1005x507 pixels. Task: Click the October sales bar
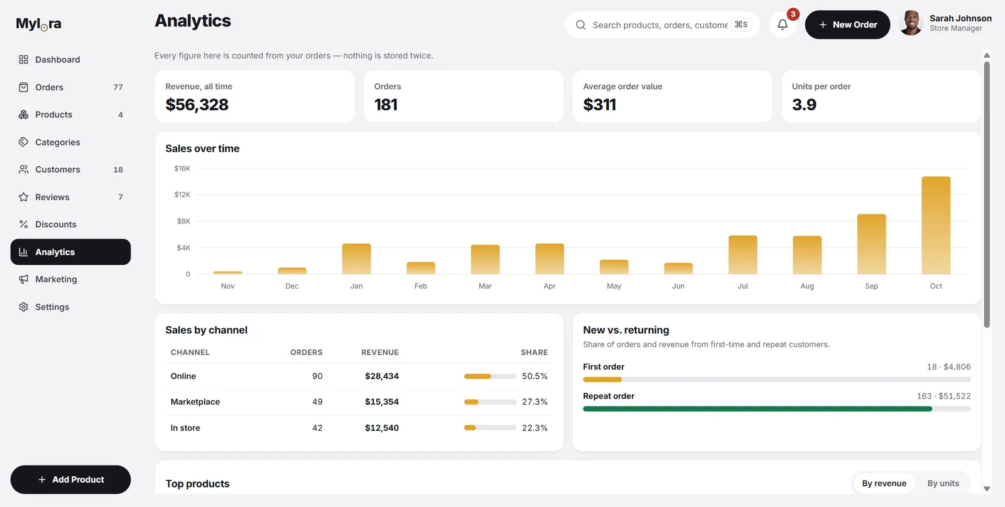(936, 225)
